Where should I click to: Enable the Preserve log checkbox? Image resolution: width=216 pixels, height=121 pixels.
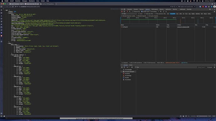[x=133, y=12]
